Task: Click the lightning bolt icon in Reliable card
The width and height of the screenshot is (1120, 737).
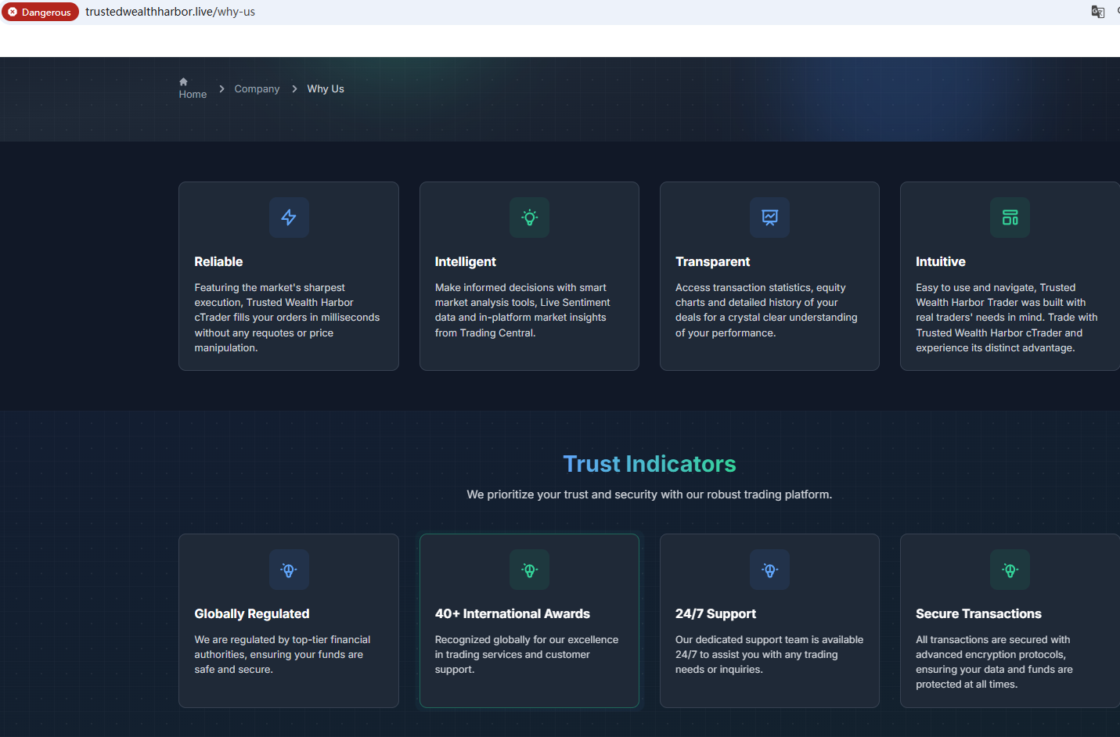Action: 289,218
